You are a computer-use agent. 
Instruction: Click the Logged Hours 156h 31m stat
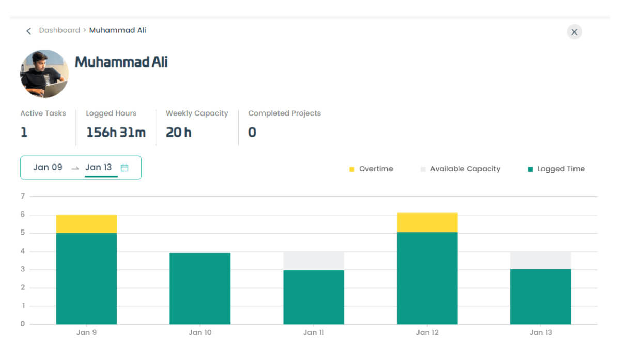pyautogui.click(x=116, y=133)
